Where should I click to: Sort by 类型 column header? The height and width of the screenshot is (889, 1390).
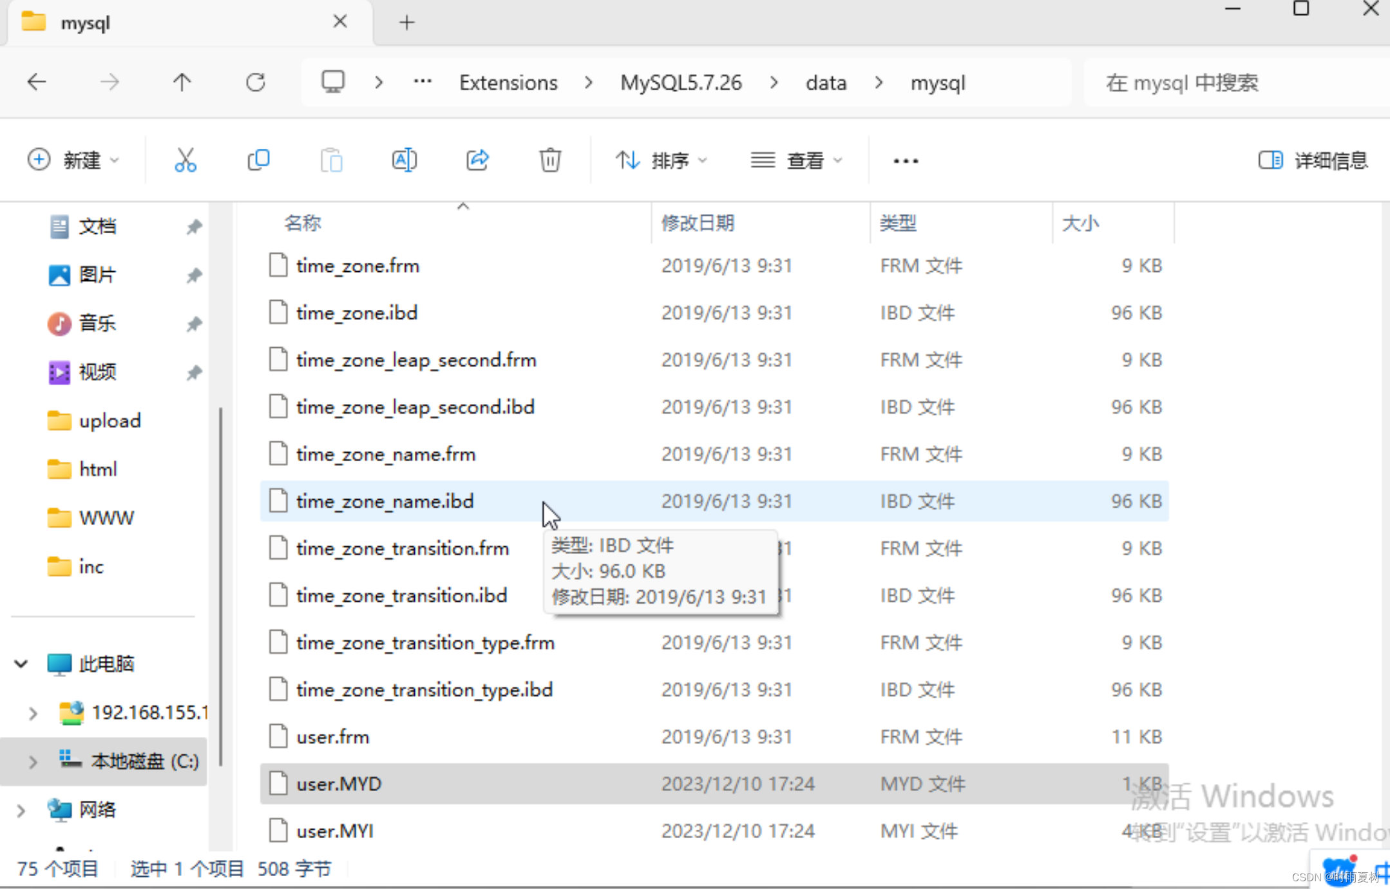click(899, 224)
